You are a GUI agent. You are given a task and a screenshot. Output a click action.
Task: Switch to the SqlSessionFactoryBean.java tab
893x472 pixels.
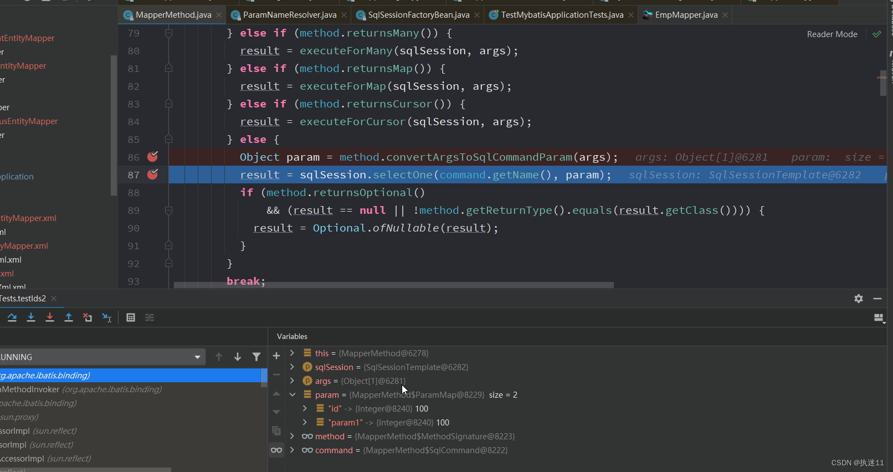419,15
